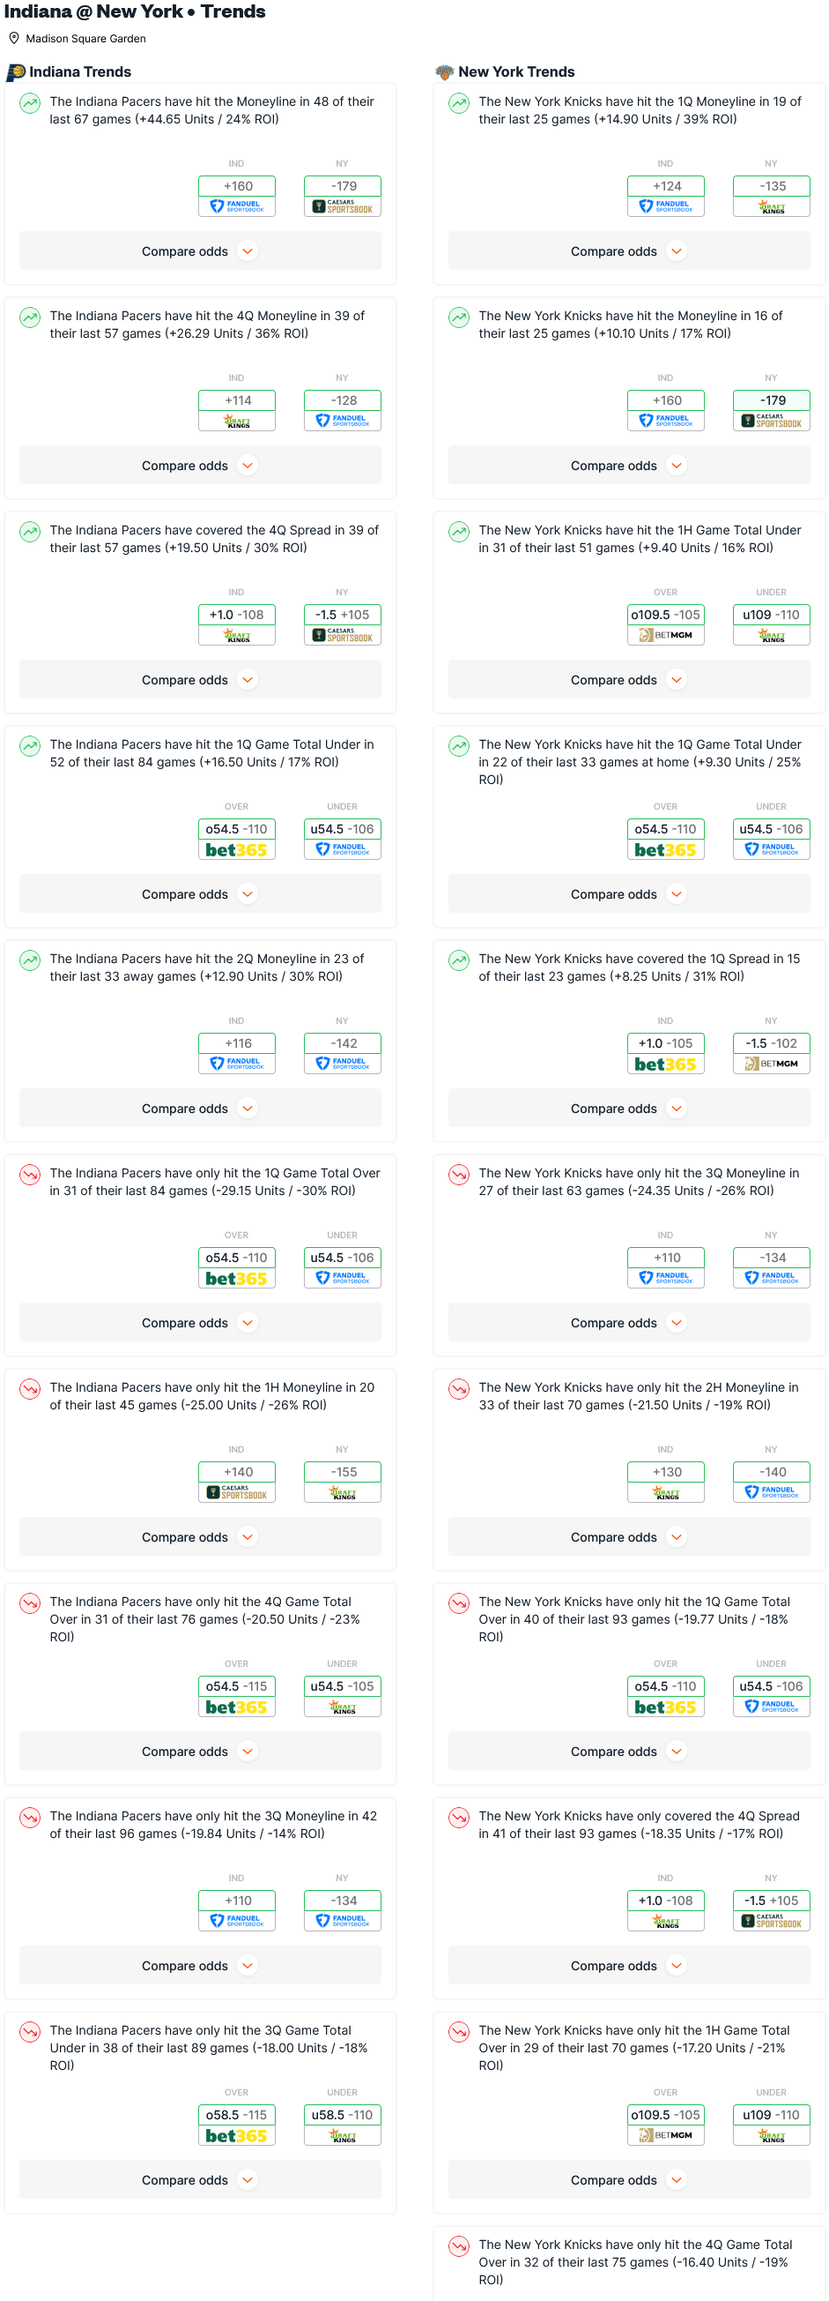Pick +130 DraftKings in Knicks 2H Moneyline trend
This screenshot has height=2301, width=829.
(x=666, y=1482)
